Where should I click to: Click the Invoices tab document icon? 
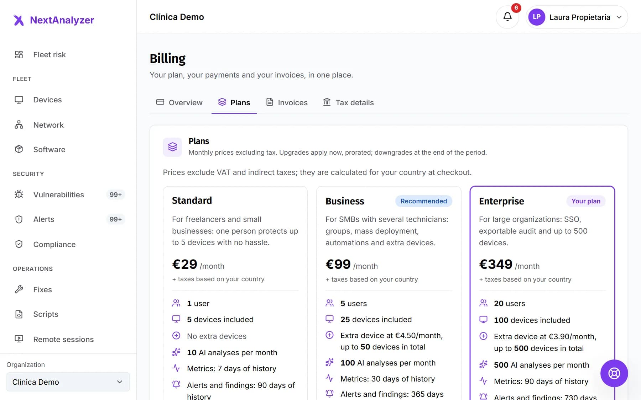point(270,102)
